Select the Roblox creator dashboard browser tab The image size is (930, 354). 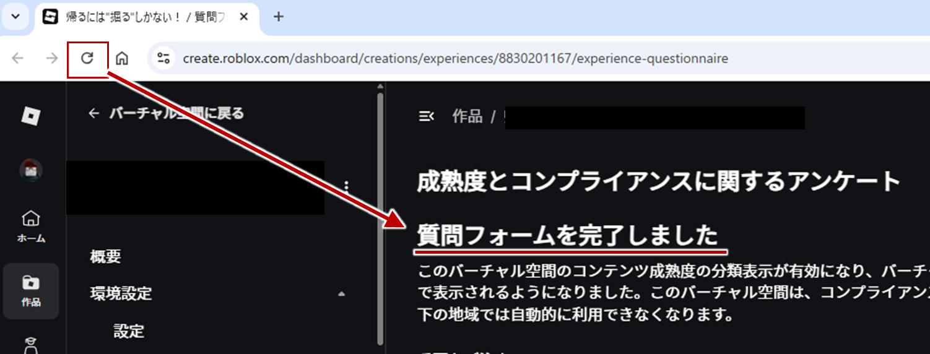(146, 17)
